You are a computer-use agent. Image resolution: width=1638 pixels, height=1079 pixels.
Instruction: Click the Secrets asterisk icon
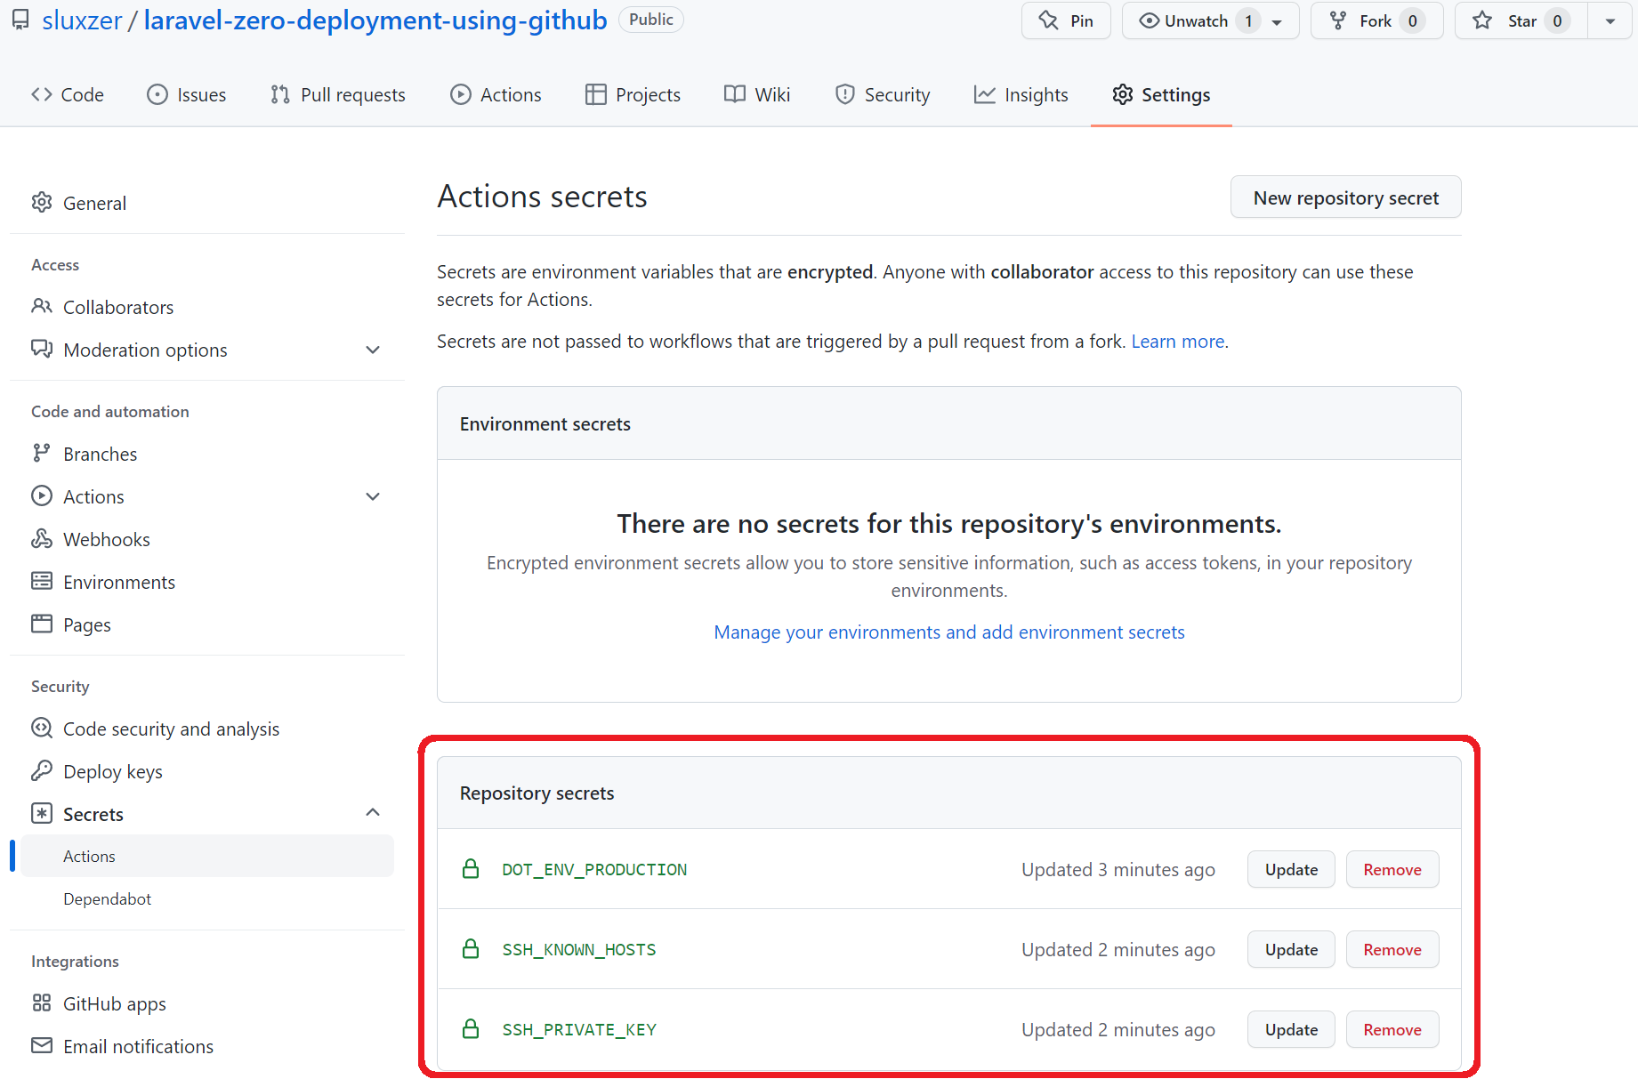click(42, 814)
